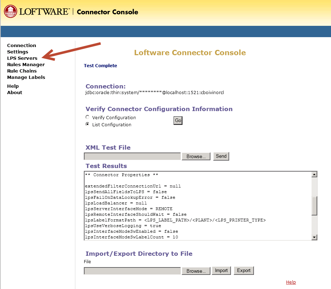Viewport: 331px width, 289px height.
Task: Open the About page
Action: click(x=14, y=92)
